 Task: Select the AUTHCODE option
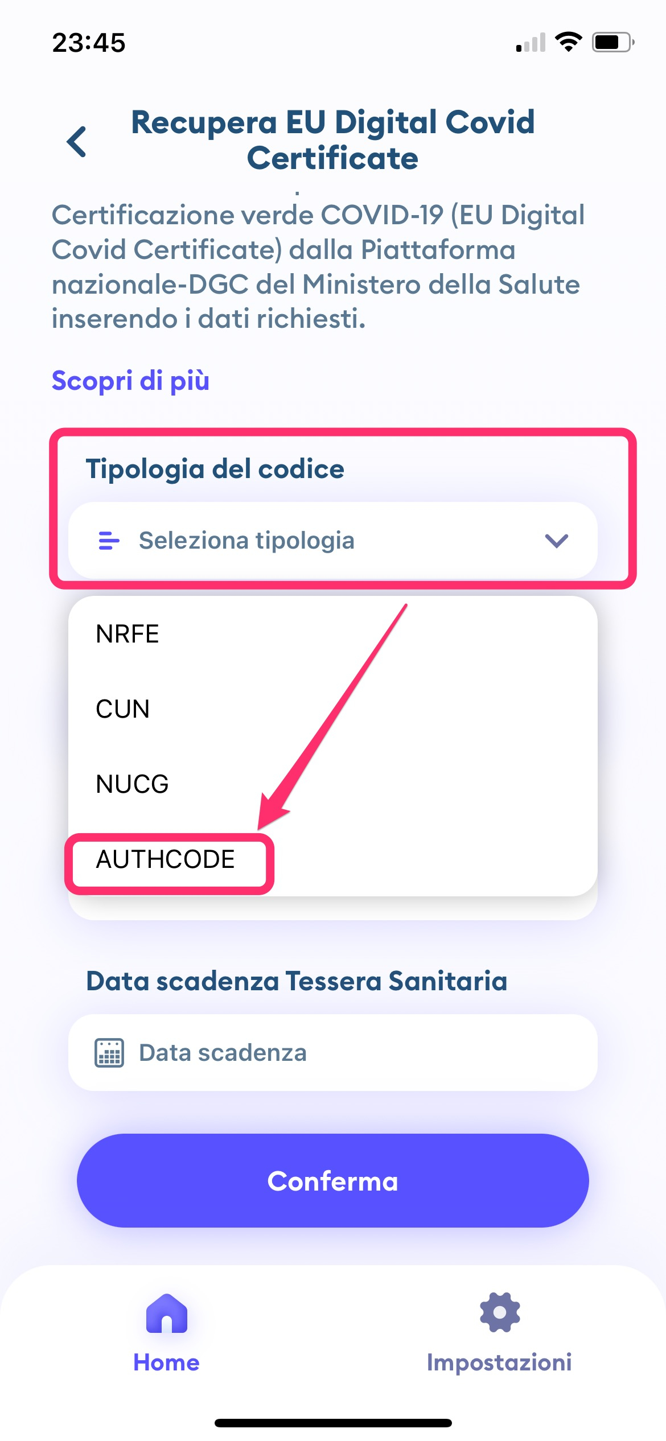pyautogui.click(x=166, y=859)
